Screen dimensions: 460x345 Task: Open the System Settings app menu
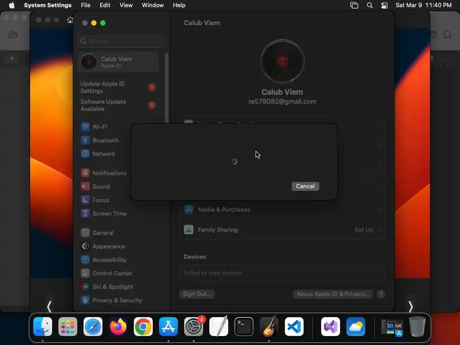pos(48,5)
